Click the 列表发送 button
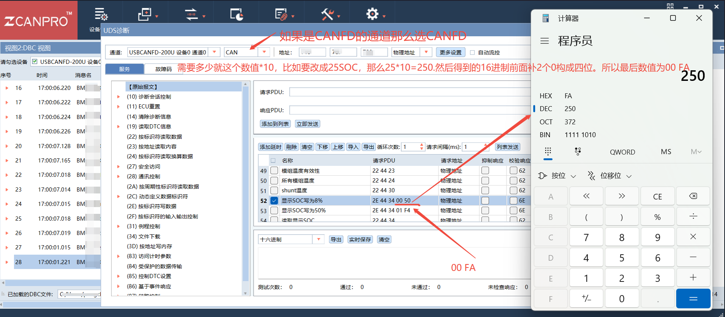 tap(508, 147)
